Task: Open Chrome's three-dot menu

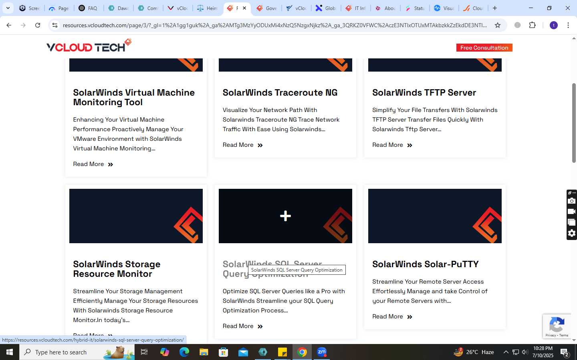Action: click(x=568, y=25)
